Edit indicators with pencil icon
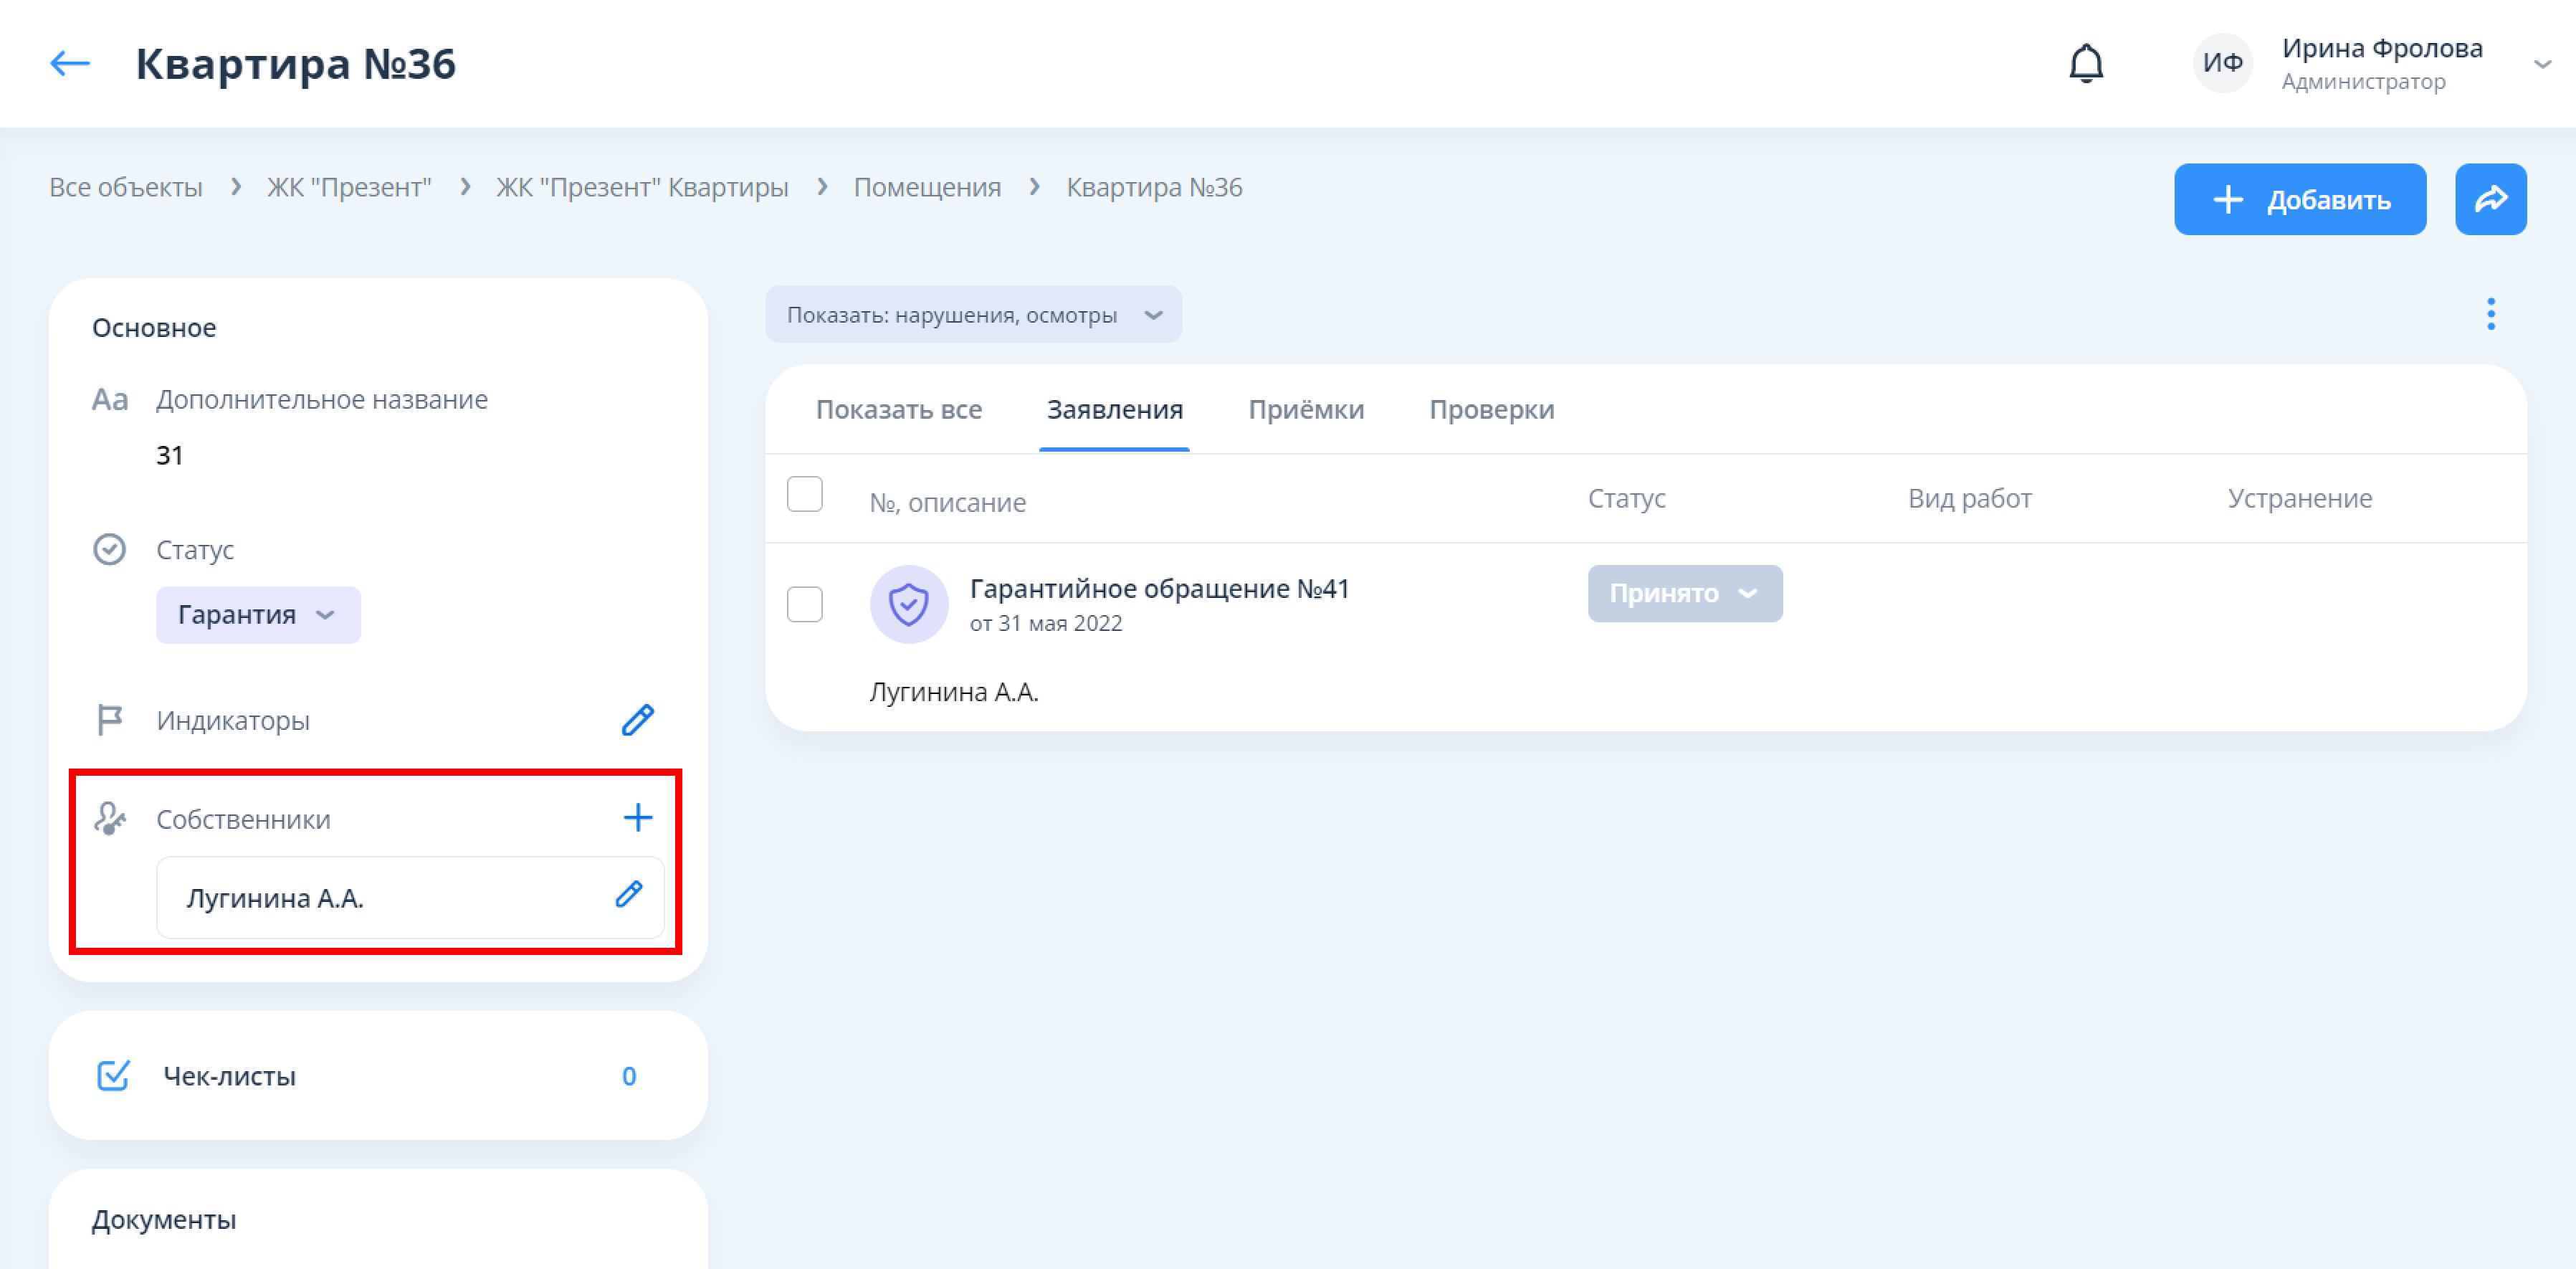2576x1269 pixels. click(637, 720)
